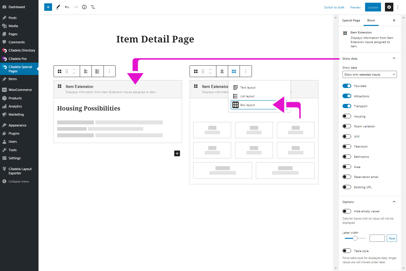
Task: Click right block's center align icon
Action: (222, 71)
